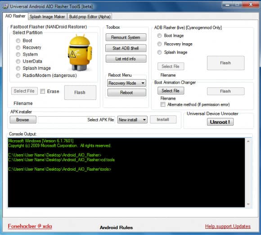Select the Recovery partition option
Screen dimensions: 261x235
[18, 47]
